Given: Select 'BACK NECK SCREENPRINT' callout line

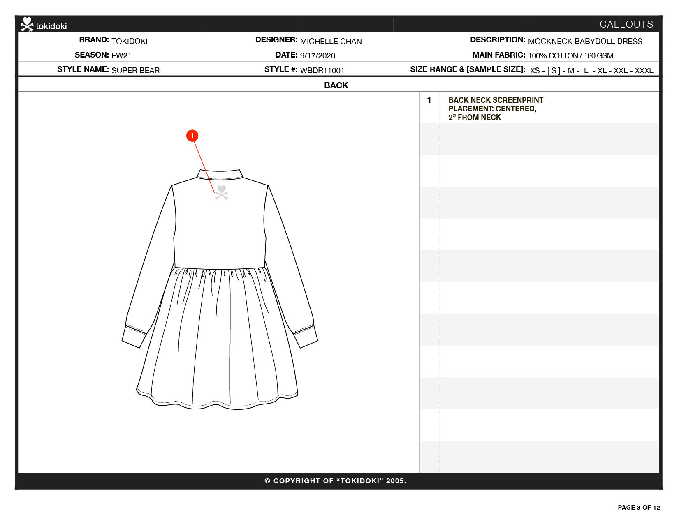Looking at the screenshot, I should point(496,100).
